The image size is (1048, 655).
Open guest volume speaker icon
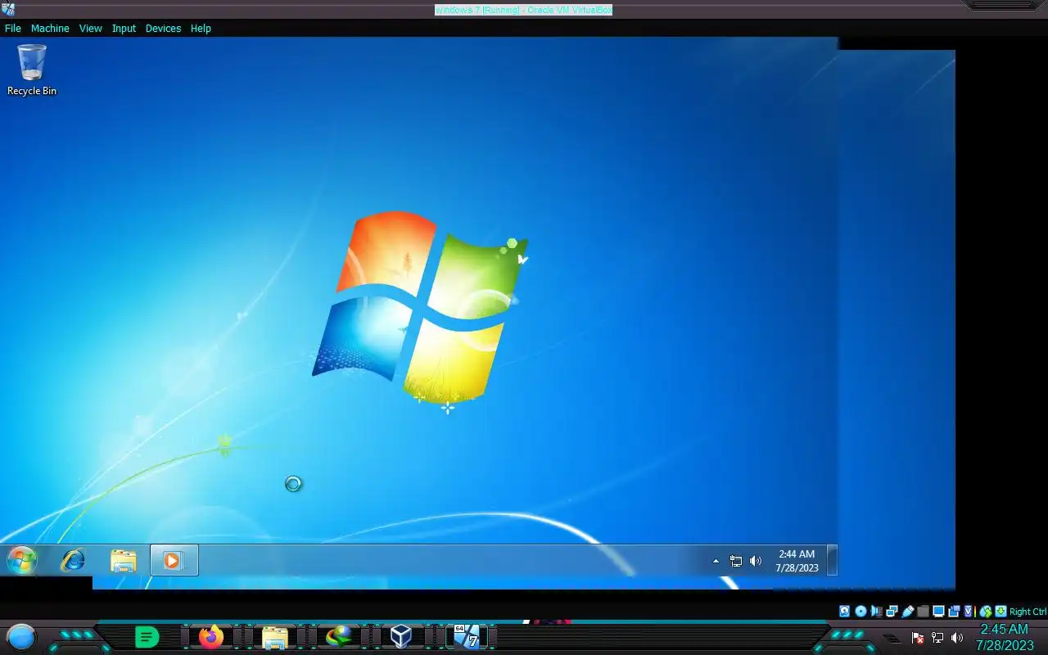pyautogui.click(x=756, y=561)
